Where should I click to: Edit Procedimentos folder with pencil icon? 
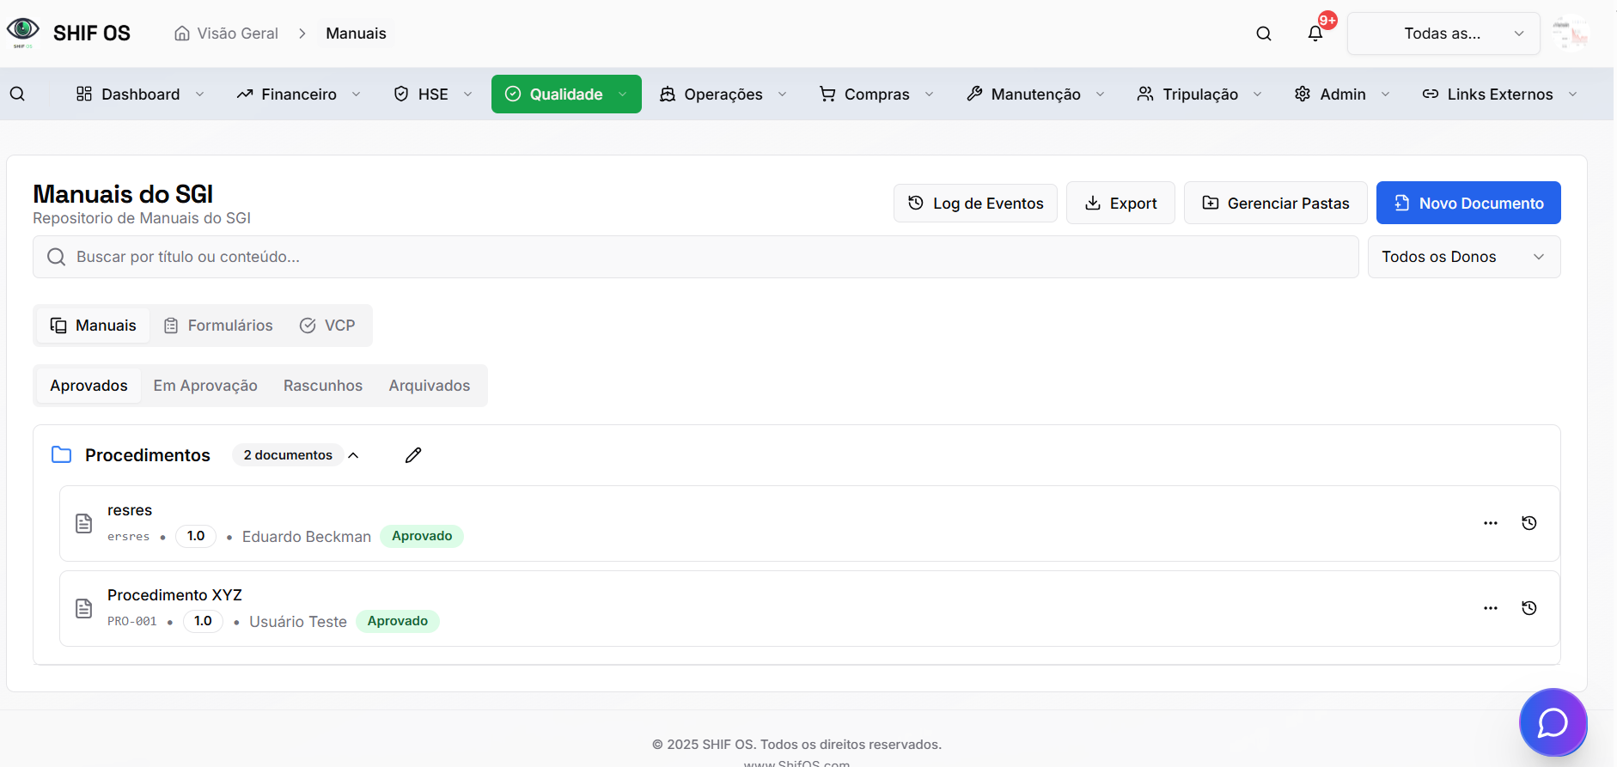coord(413,455)
